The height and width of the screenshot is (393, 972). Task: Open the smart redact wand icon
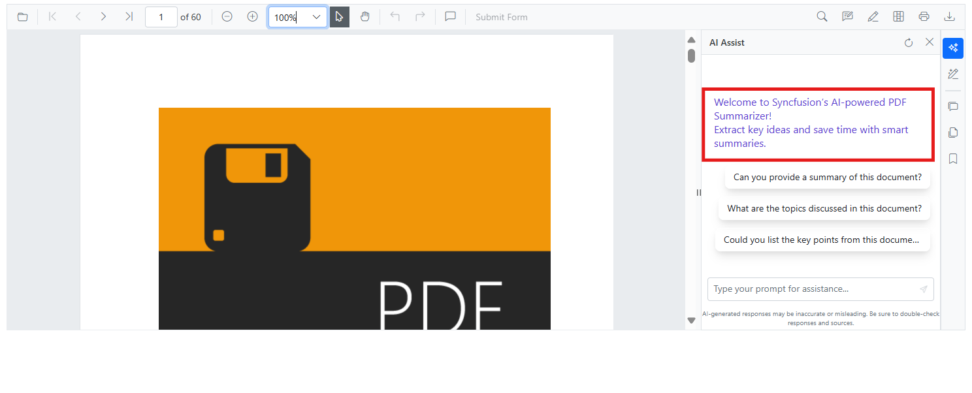(953, 74)
